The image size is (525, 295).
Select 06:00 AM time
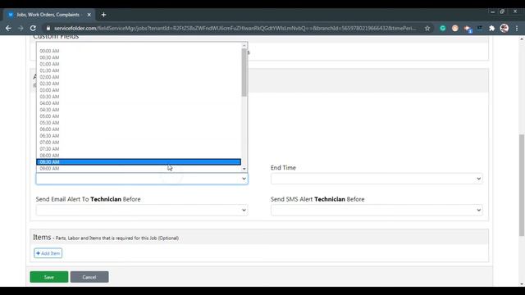tap(139, 129)
